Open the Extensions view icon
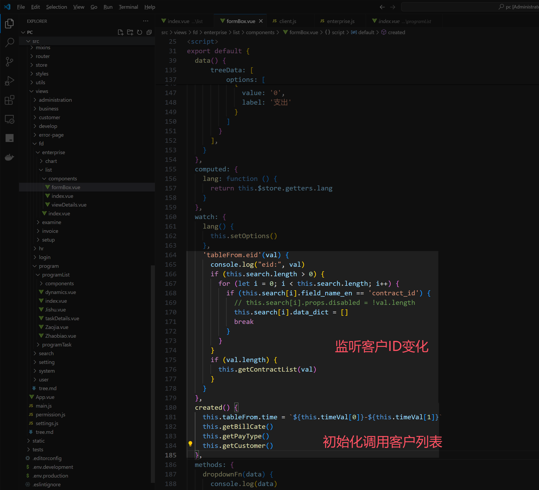This screenshot has height=490, width=539. click(x=9, y=100)
